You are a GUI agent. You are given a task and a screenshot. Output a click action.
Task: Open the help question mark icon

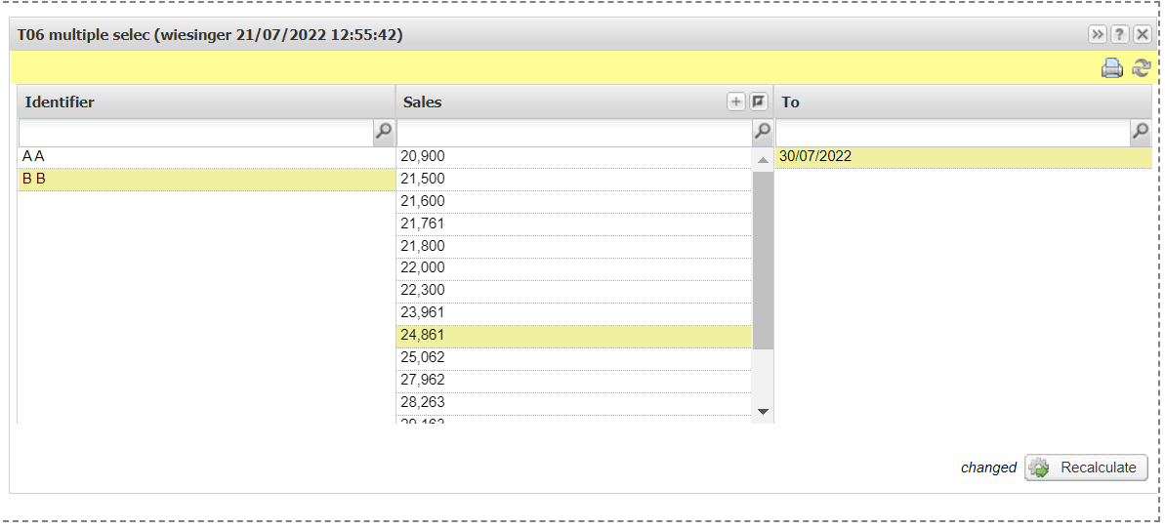click(1120, 34)
